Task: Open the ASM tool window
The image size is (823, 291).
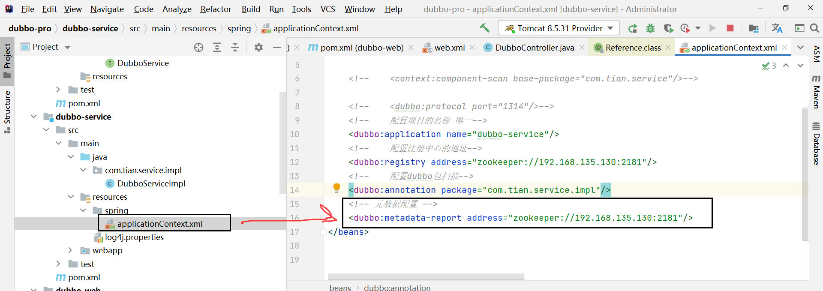Action: (x=816, y=54)
